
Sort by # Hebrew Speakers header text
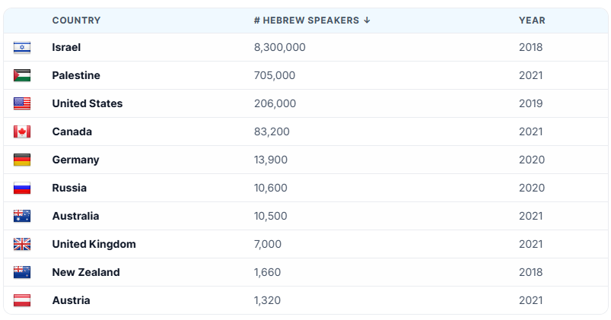point(307,21)
